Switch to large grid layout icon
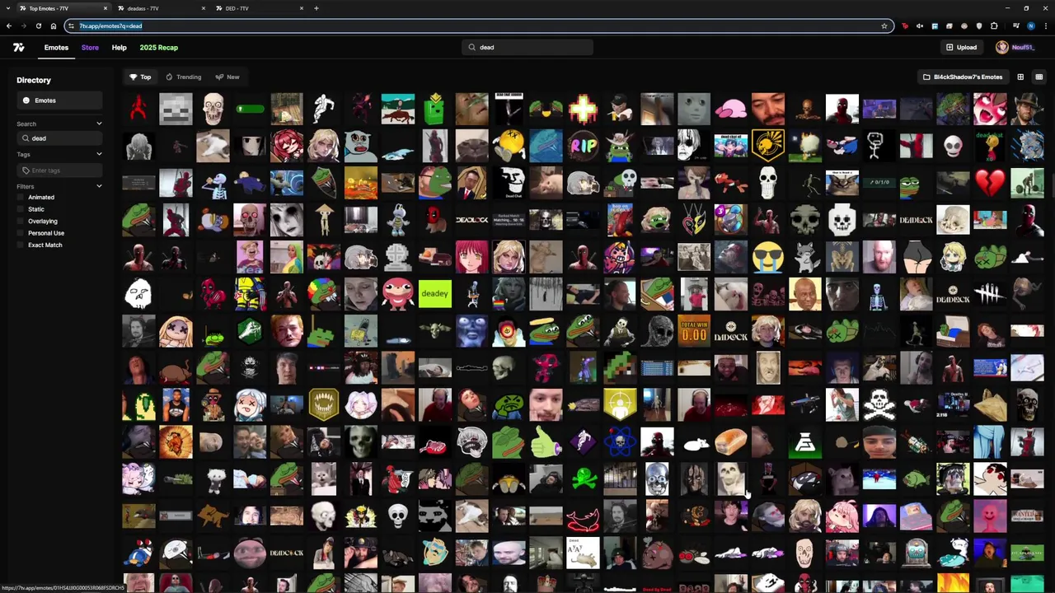Screen dimensions: 1055x593 point(1020,77)
